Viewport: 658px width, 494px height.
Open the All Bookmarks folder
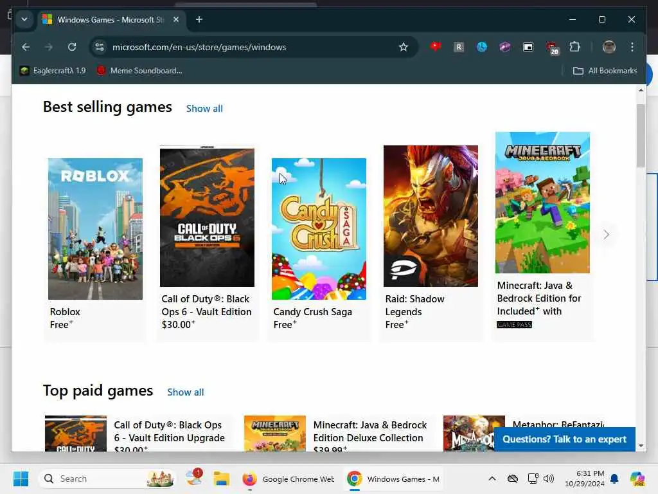tap(605, 71)
